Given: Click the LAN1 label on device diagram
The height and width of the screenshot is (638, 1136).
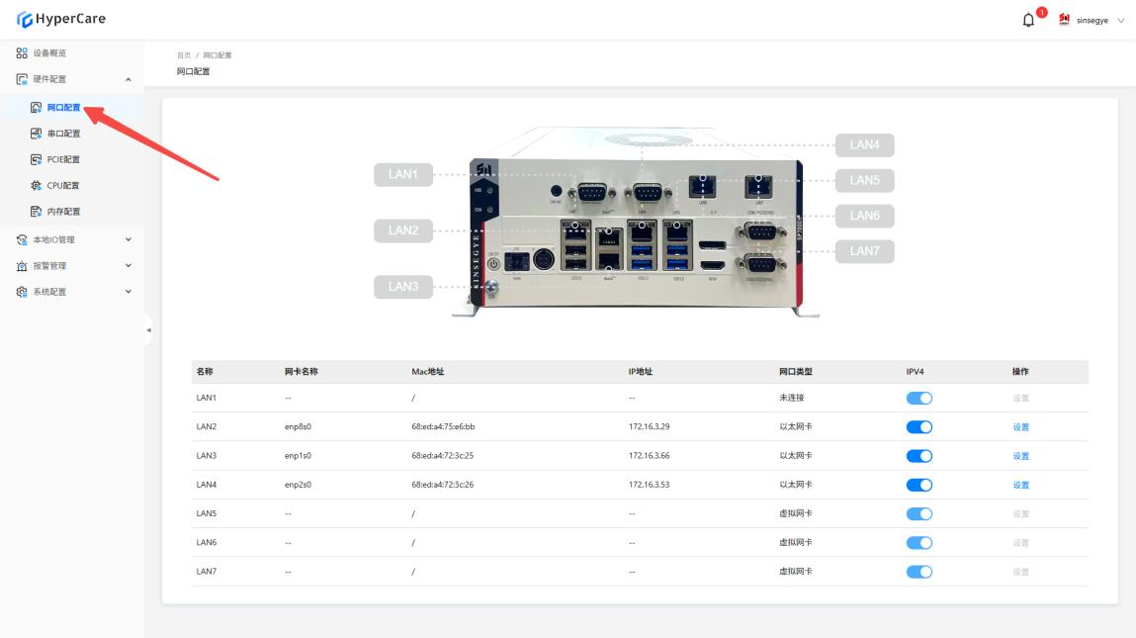Looking at the screenshot, I should (402, 175).
